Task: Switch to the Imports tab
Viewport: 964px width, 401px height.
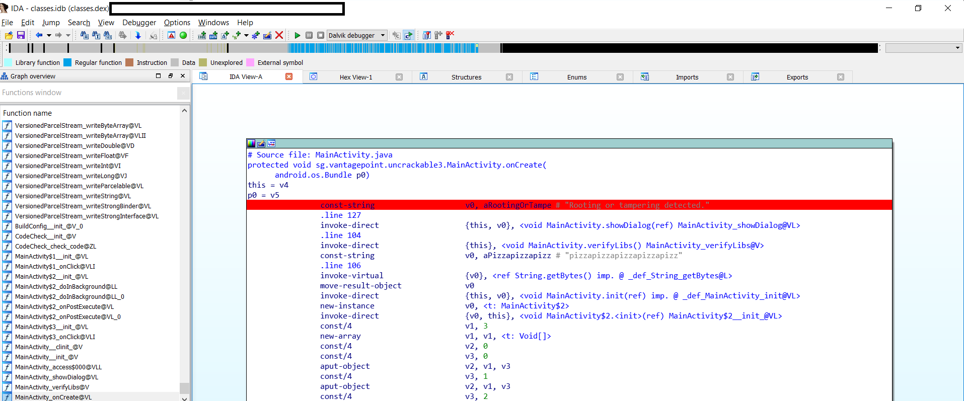Action: [687, 77]
